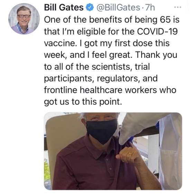Screen dimensions: 190x195
Task: Click the blue verified checkmark badge
Action: coord(89,8)
